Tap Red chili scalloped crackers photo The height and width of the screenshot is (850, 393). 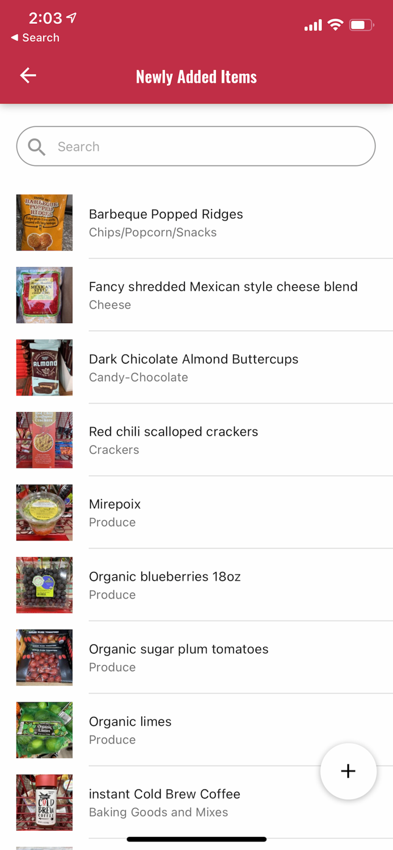click(44, 440)
